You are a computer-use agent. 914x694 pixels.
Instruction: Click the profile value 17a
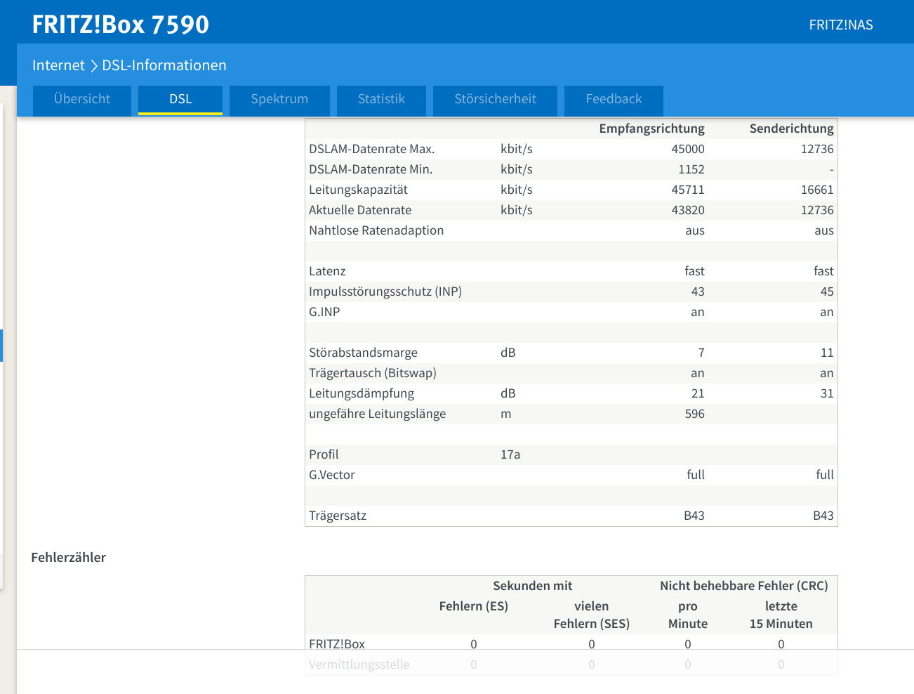coord(510,454)
